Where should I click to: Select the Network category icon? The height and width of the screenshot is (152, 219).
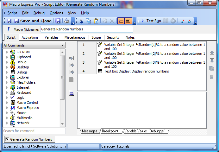(x=13, y=123)
